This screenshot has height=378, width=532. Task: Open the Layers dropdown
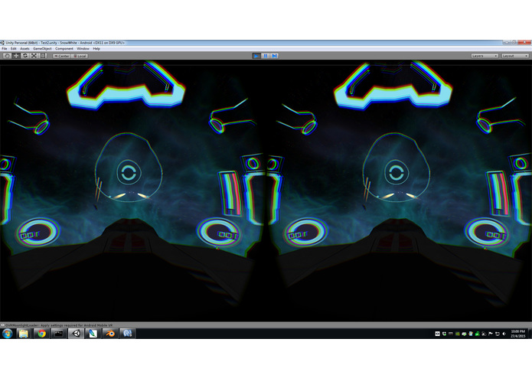(x=485, y=56)
